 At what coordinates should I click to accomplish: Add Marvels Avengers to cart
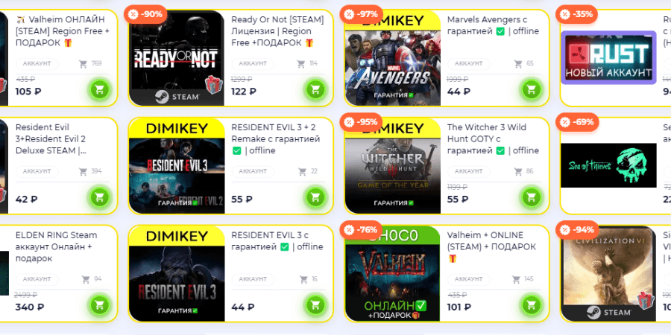pyautogui.click(x=532, y=90)
